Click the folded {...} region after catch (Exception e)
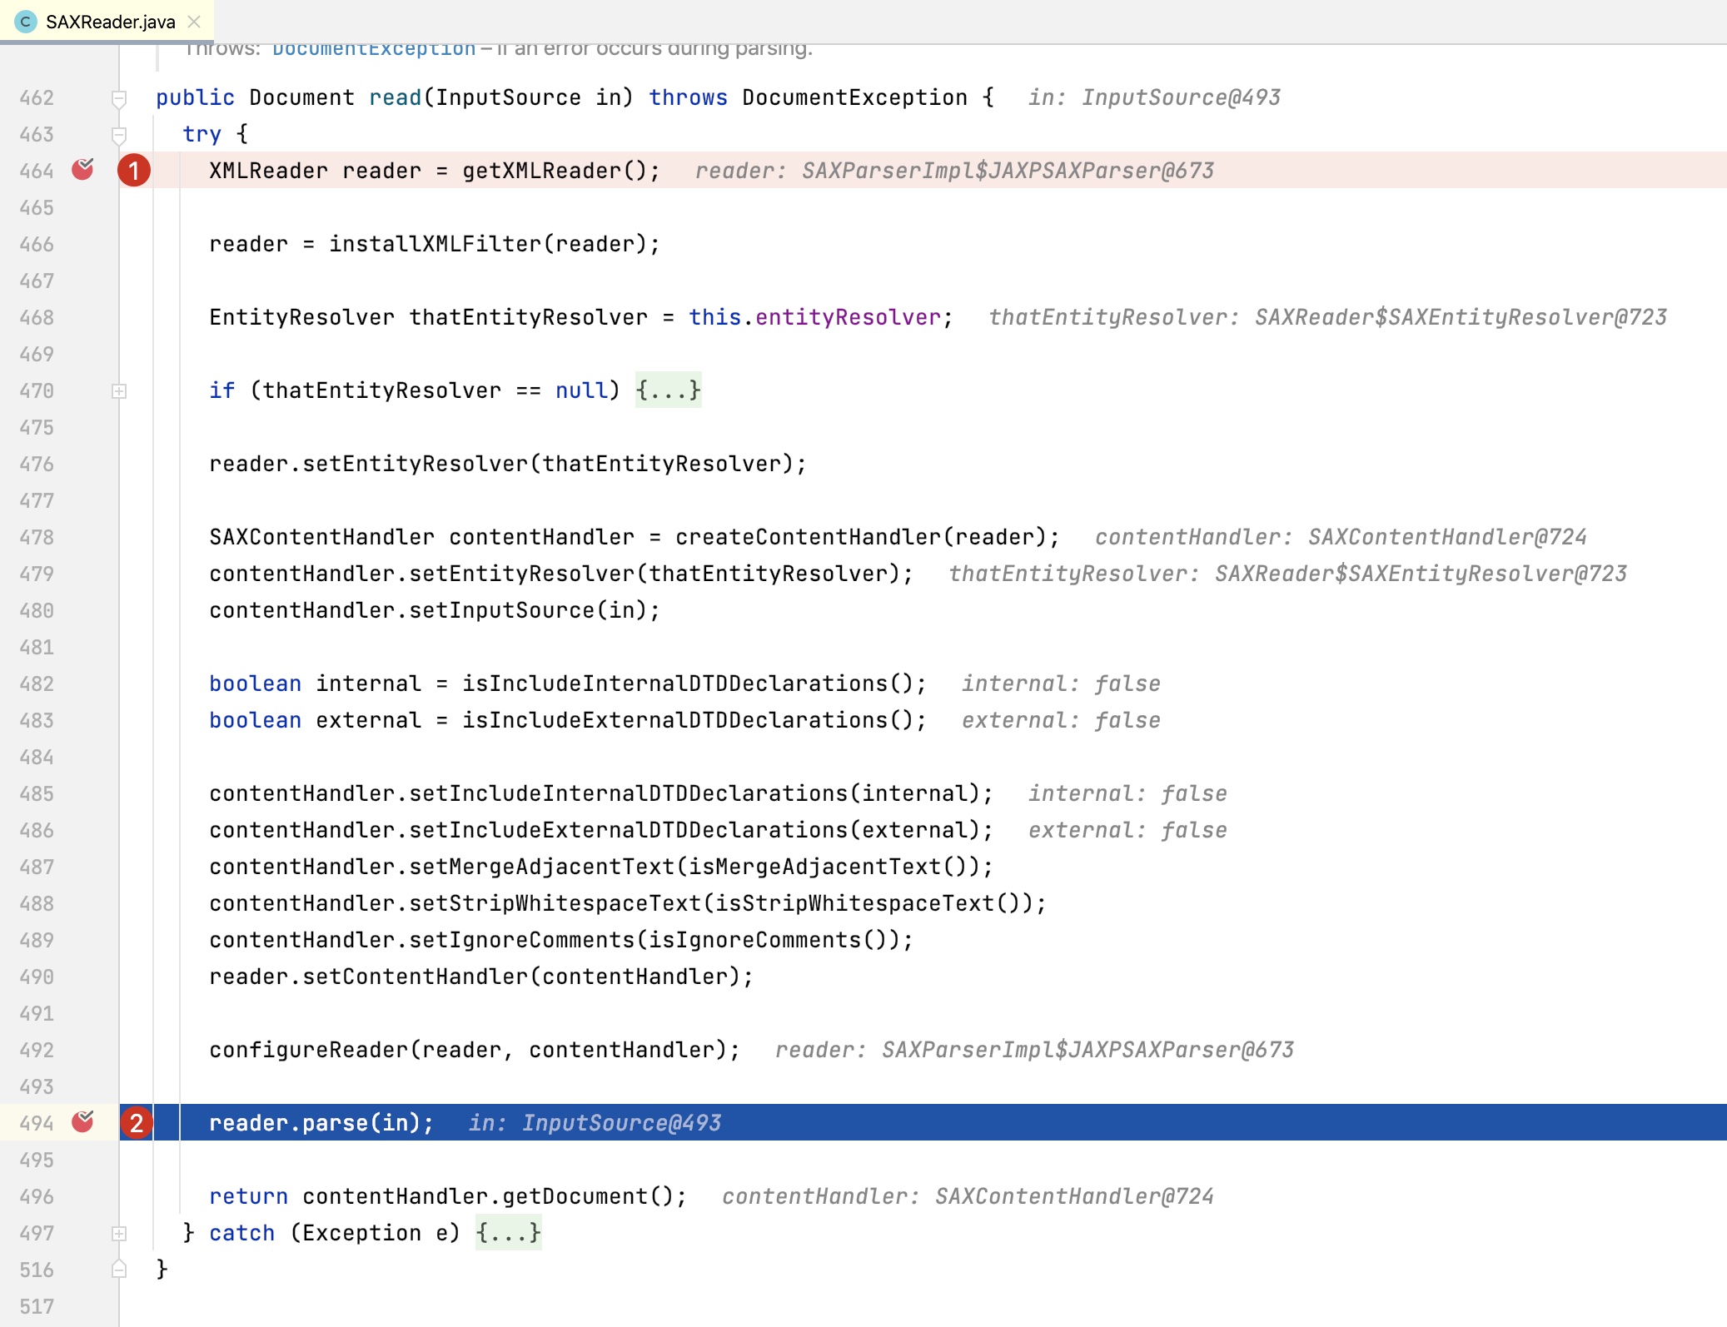Image resolution: width=1727 pixels, height=1327 pixels. coord(508,1233)
